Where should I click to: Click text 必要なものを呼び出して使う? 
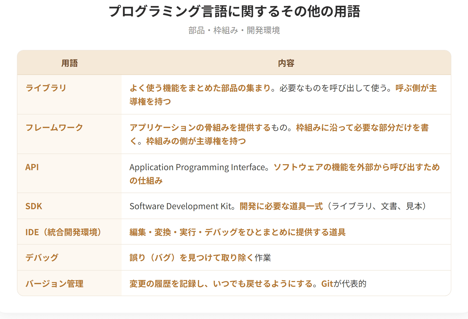point(333,88)
